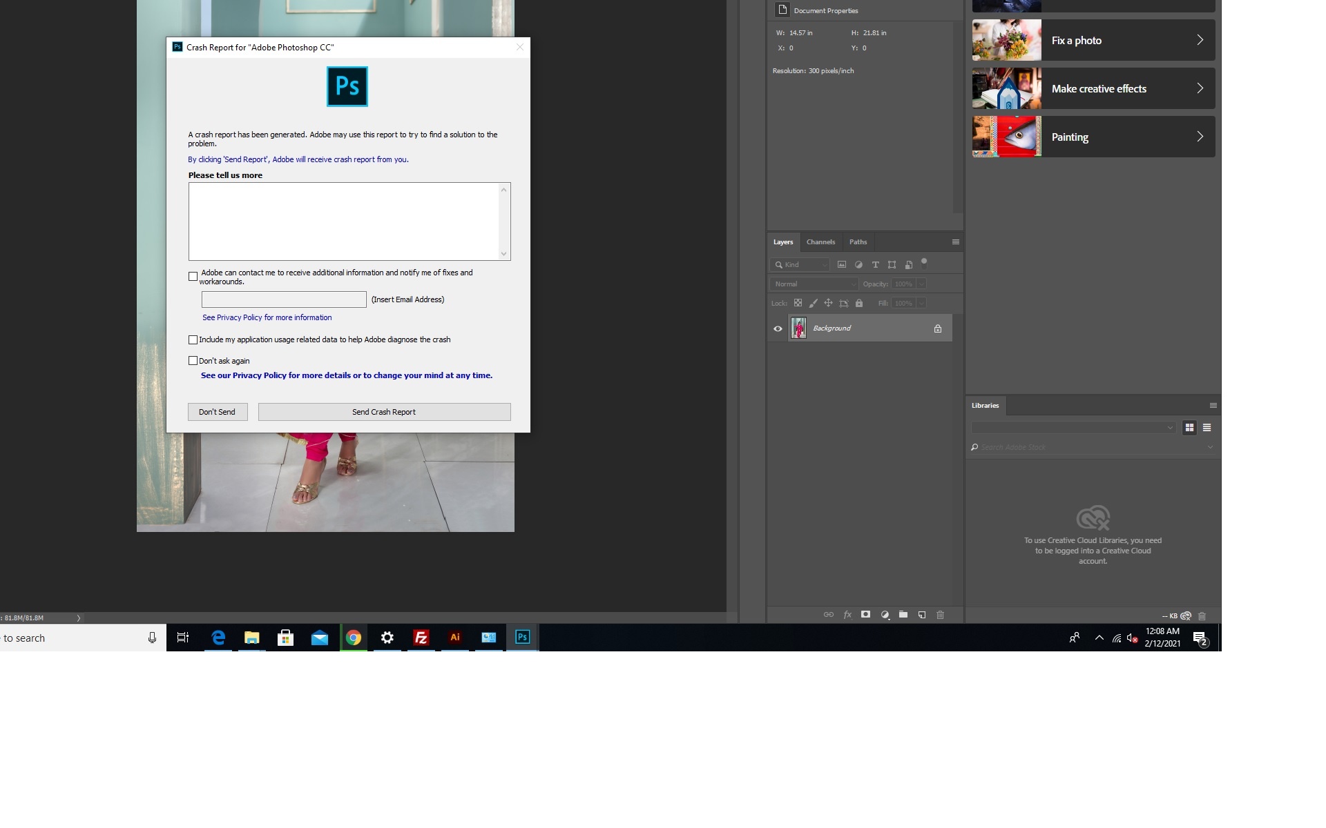Click the lock position icon
This screenshot has height=828, width=1326.
click(828, 303)
